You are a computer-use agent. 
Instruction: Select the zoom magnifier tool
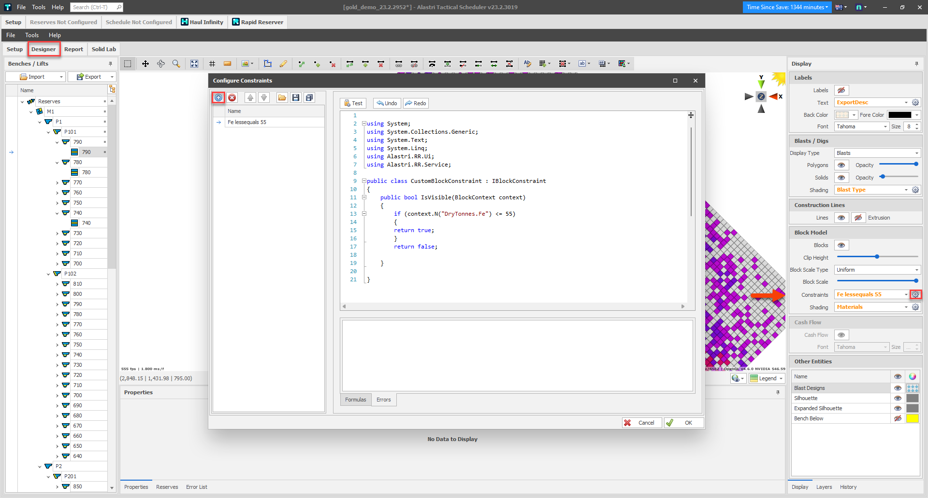(176, 64)
